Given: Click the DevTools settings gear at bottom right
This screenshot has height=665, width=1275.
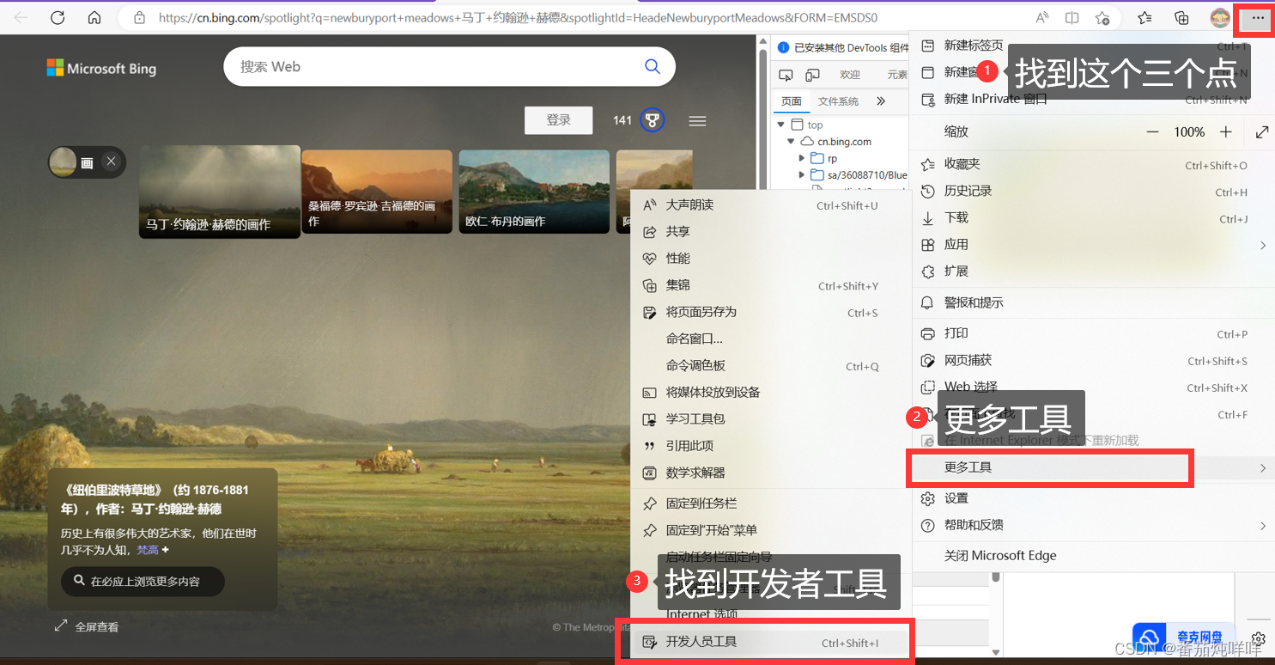Looking at the screenshot, I should (1258, 638).
